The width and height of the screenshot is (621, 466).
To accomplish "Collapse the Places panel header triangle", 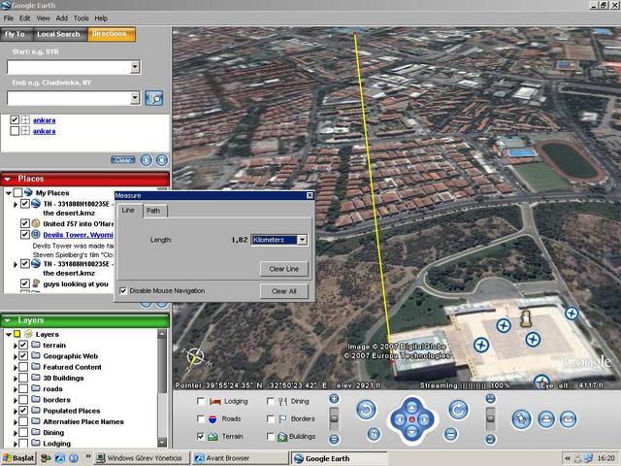I will click(x=8, y=179).
